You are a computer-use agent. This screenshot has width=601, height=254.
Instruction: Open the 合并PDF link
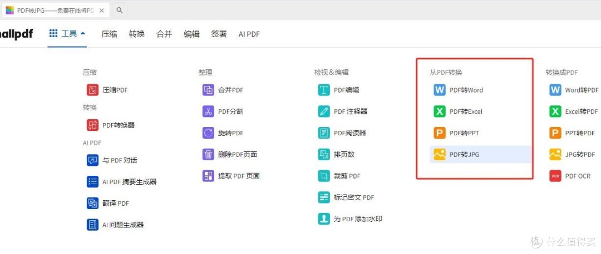(231, 90)
